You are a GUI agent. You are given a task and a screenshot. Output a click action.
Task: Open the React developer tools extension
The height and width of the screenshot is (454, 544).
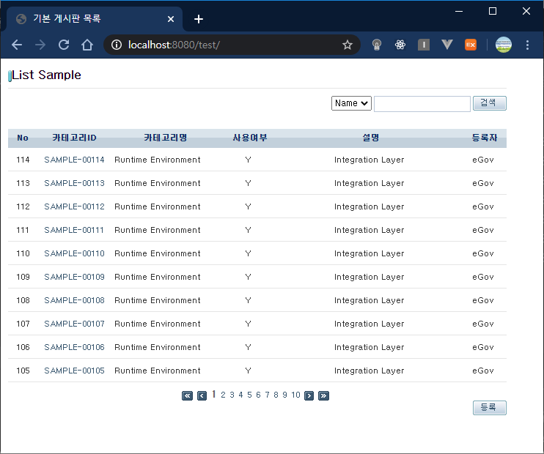[400, 45]
